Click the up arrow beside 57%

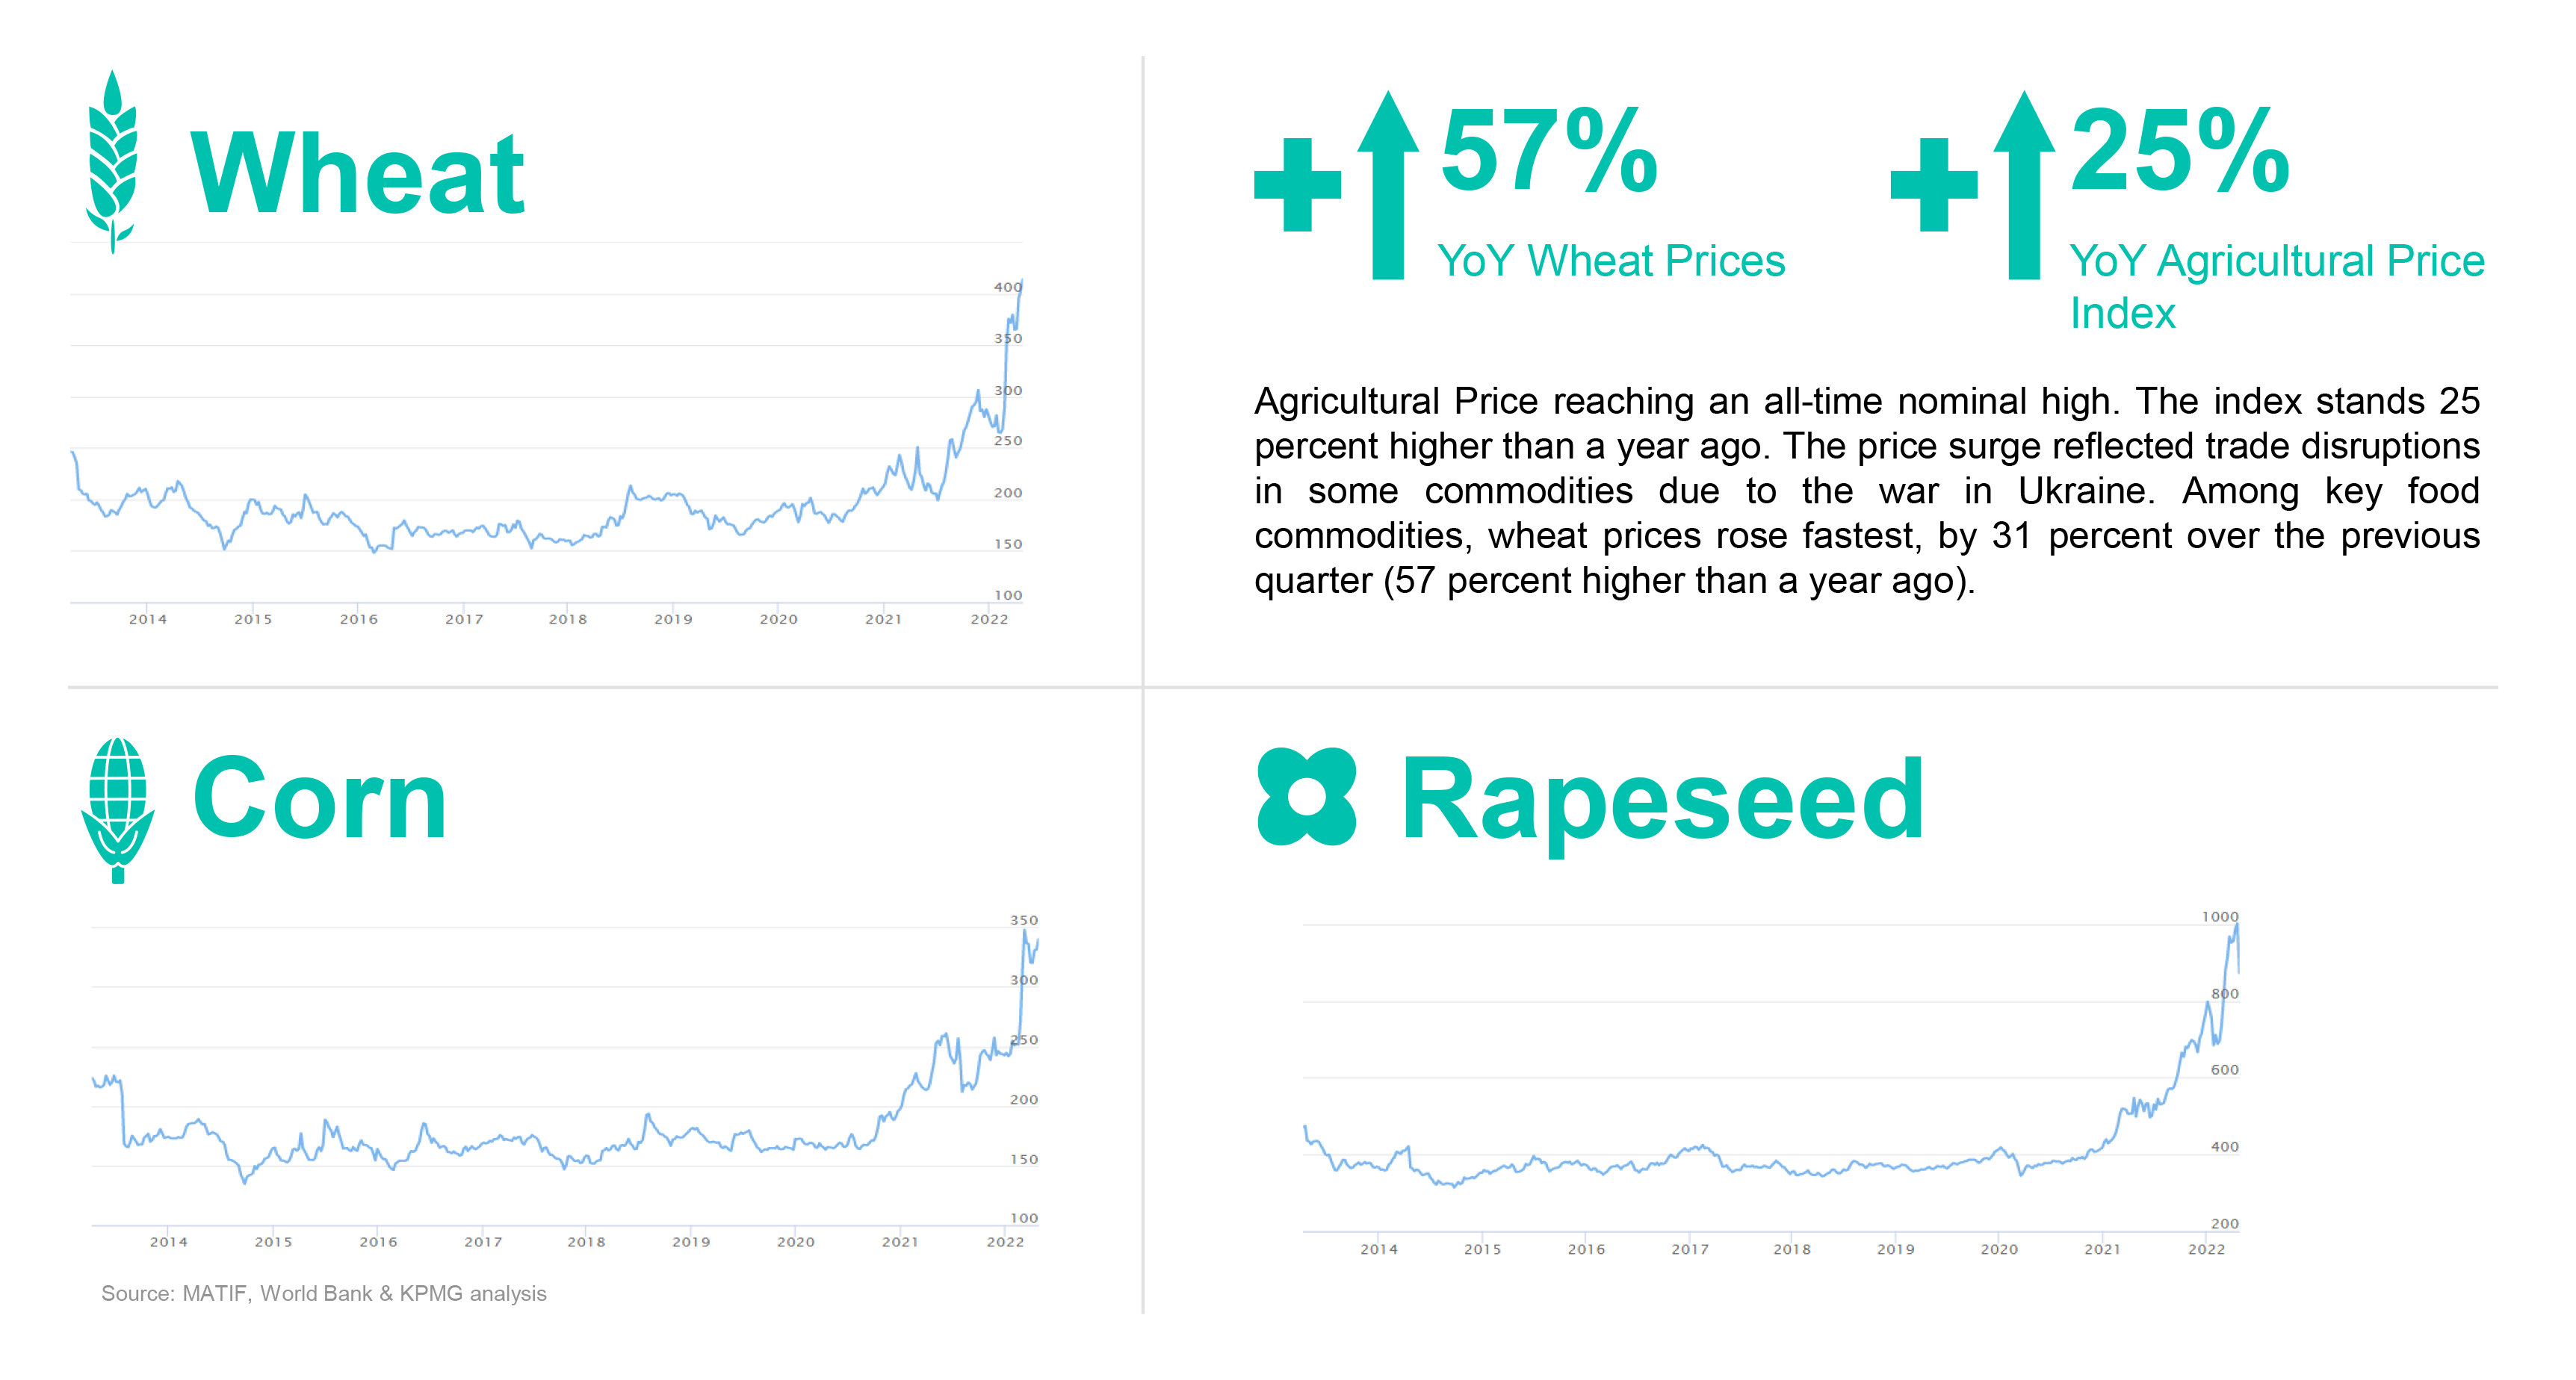(1388, 185)
